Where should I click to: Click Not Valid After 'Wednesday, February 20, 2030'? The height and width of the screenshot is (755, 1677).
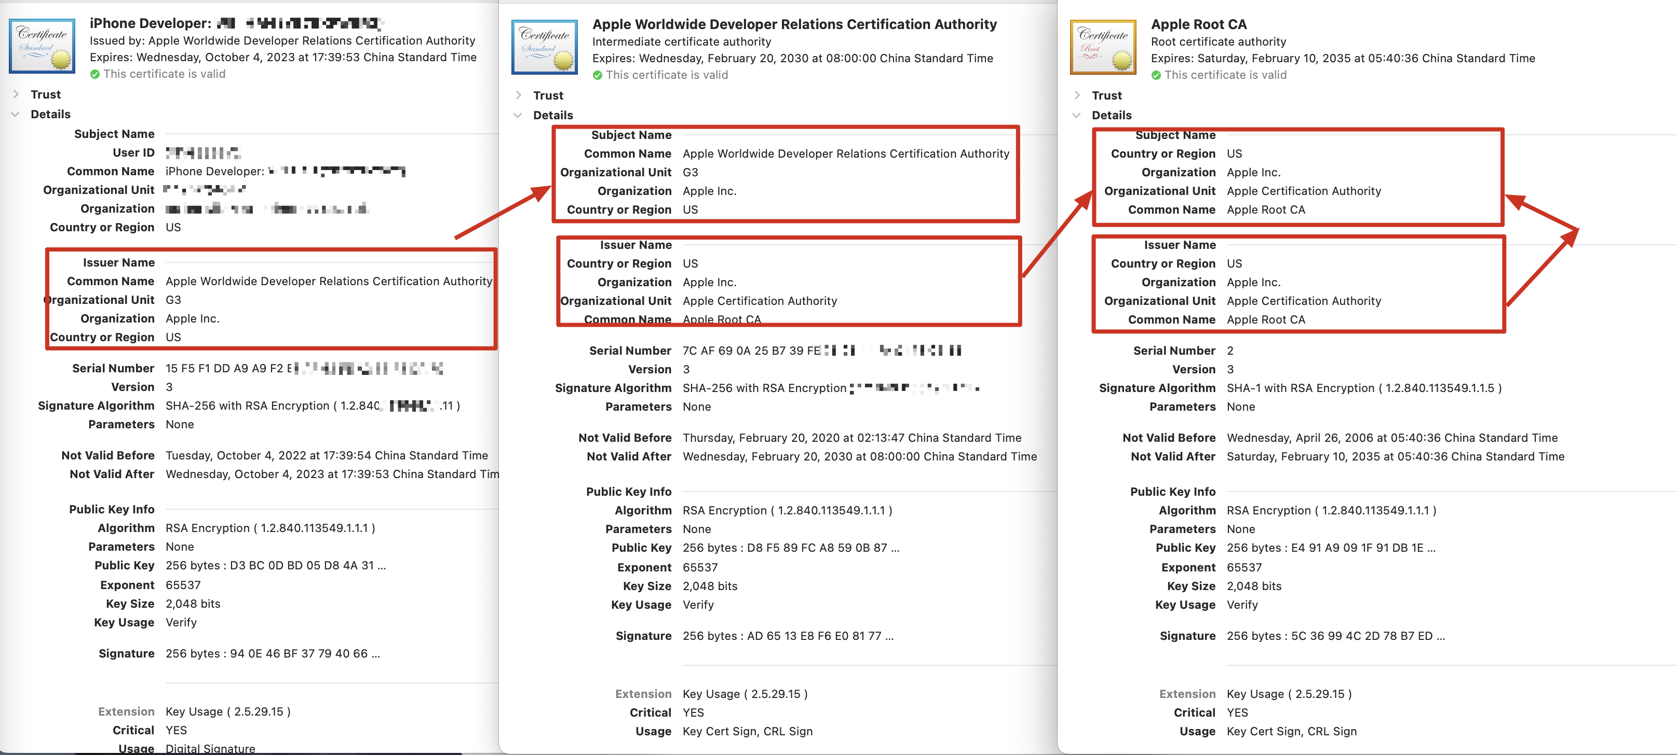(x=859, y=456)
